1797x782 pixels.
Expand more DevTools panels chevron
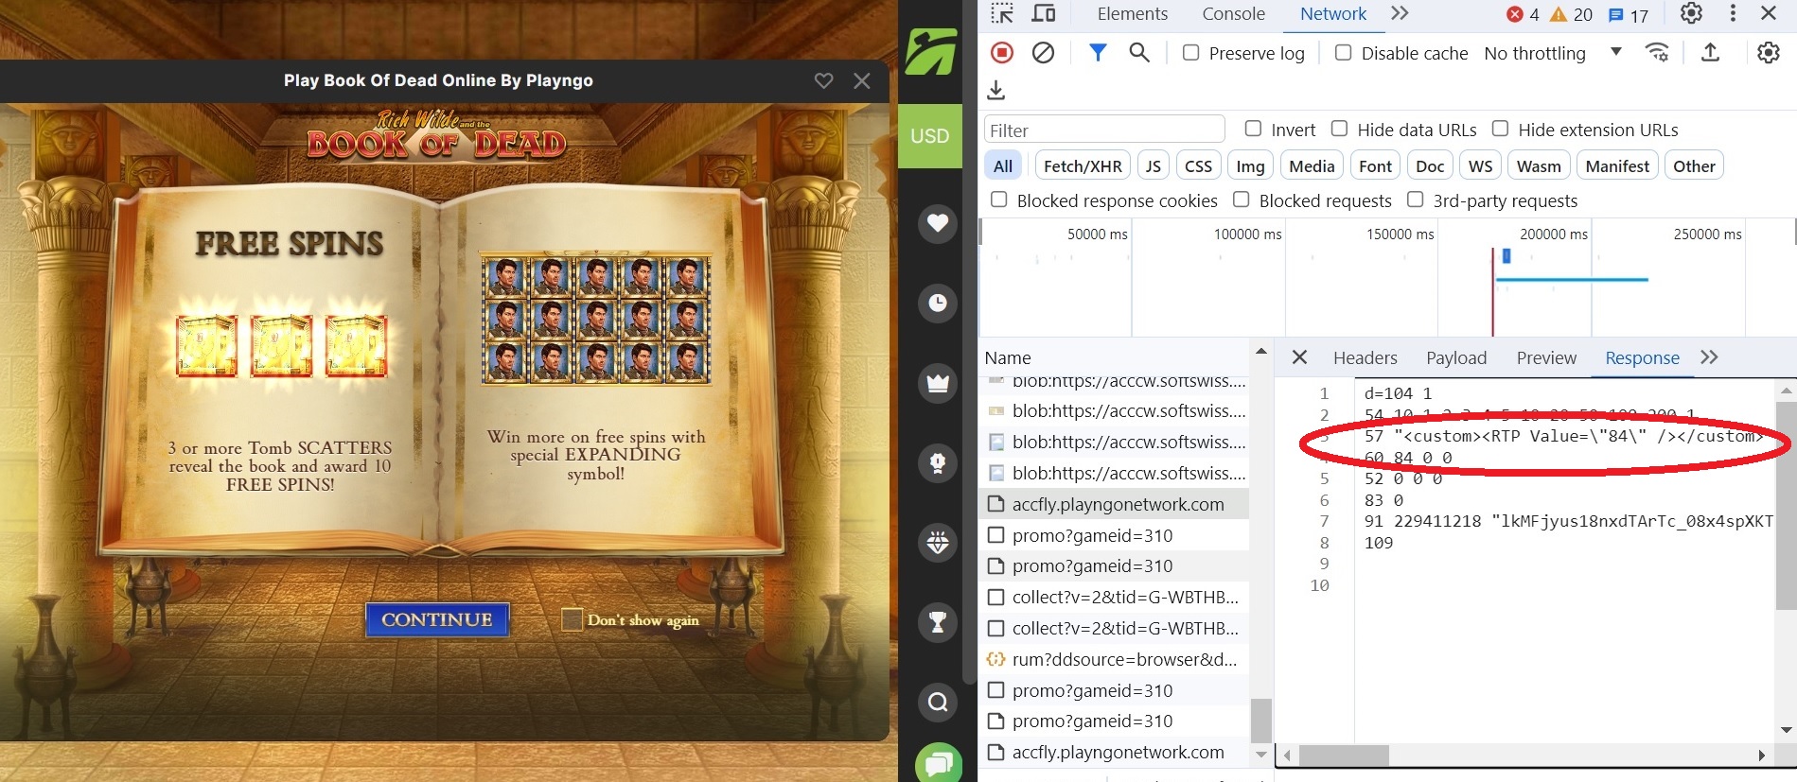coord(1400,13)
